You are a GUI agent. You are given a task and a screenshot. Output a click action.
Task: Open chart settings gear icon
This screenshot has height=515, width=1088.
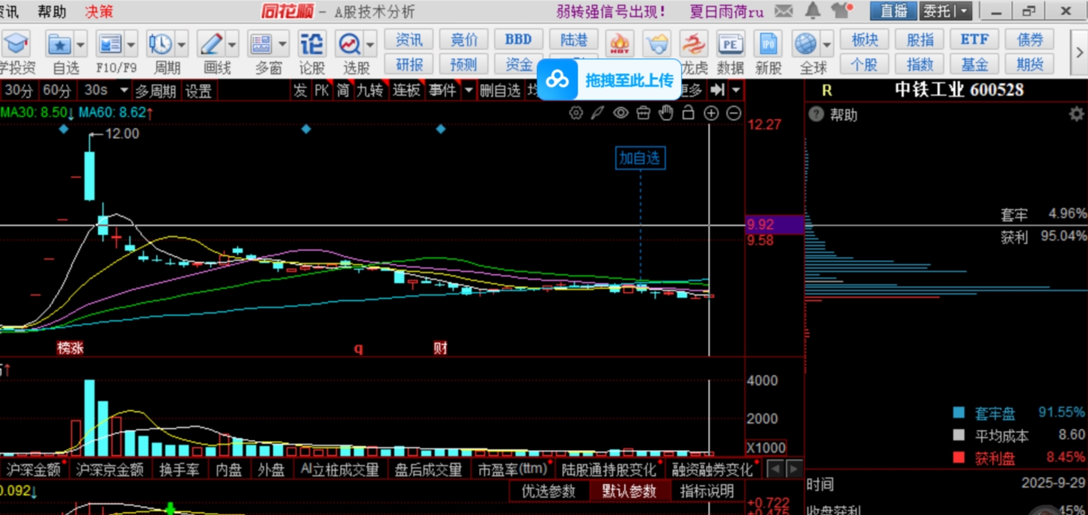575,113
